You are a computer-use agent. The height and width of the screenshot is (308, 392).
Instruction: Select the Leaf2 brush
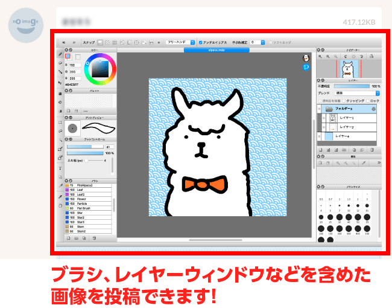88,194
